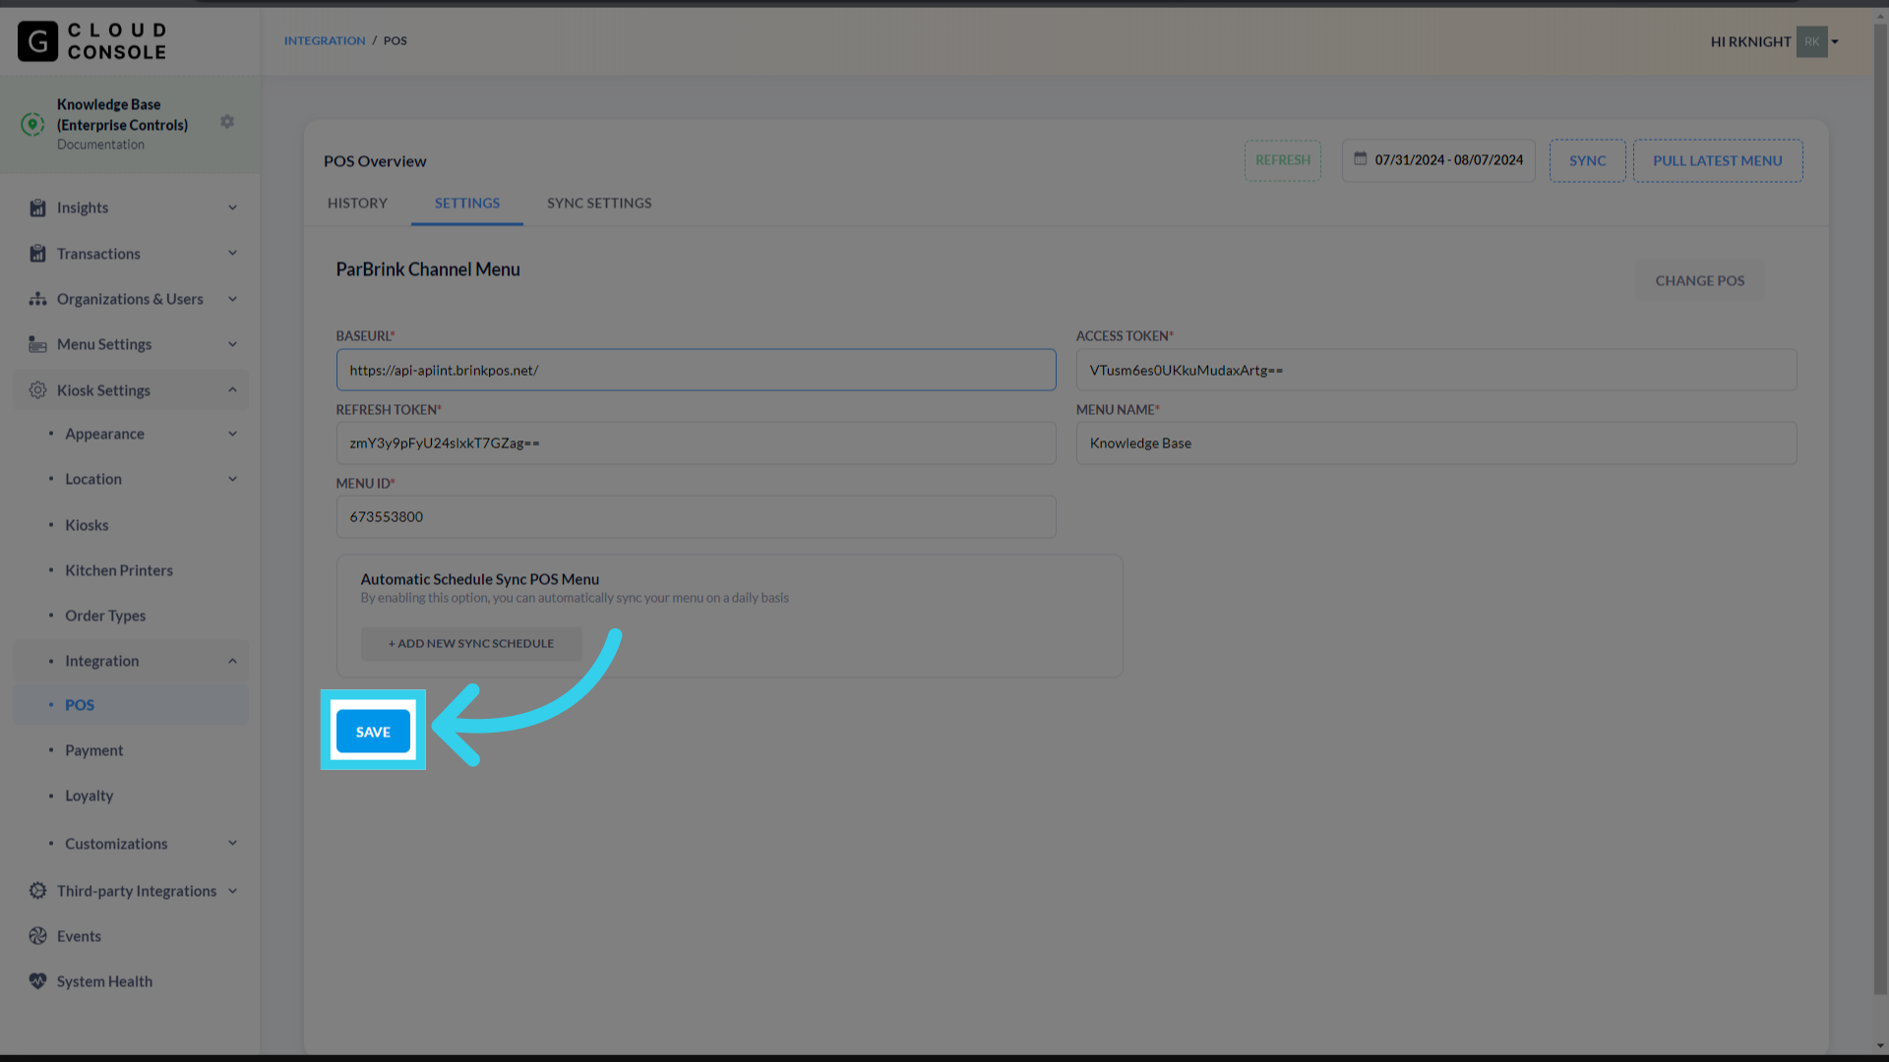Click the Access Token input field
The height and width of the screenshot is (1062, 1889).
[1436, 370]
